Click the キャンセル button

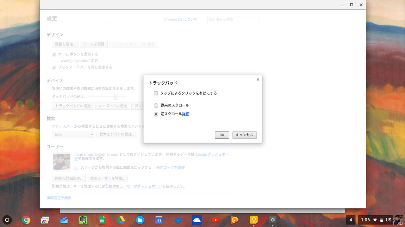coord(245,135)
